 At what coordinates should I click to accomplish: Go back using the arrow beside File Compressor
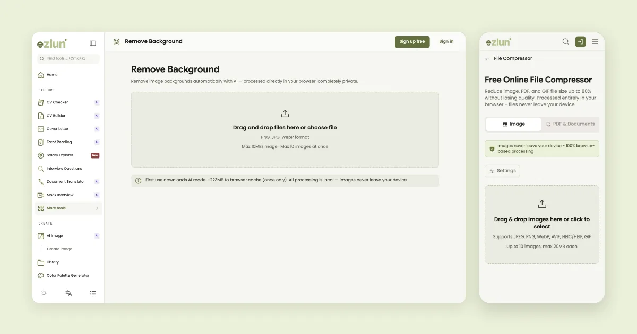click(487, 59)
